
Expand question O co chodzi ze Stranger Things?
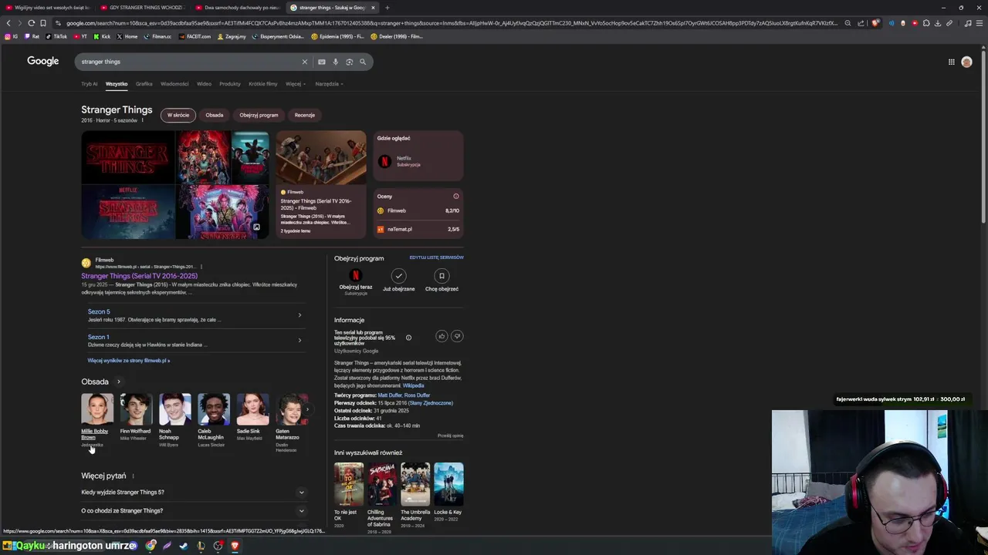[194, 510]
